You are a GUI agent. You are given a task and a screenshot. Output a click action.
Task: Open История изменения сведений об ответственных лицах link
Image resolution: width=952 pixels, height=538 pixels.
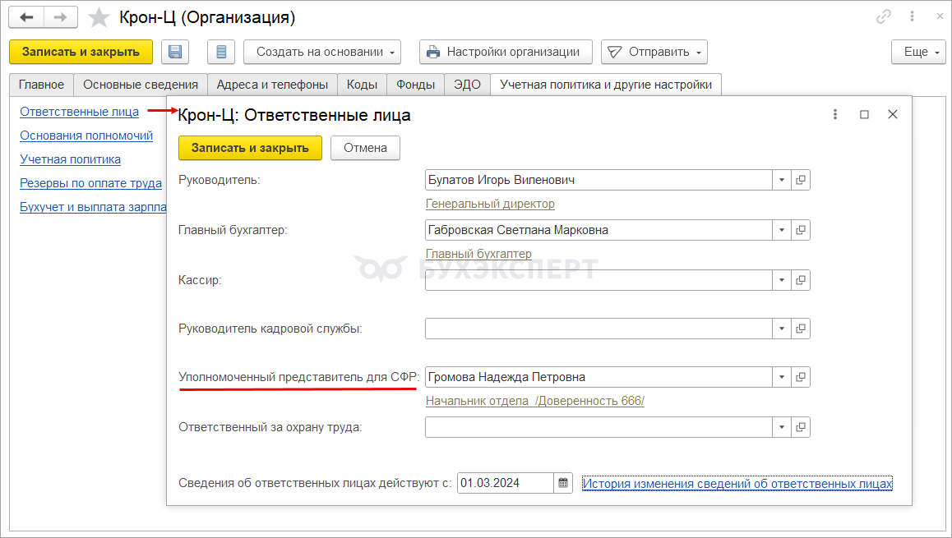point(737,484)
